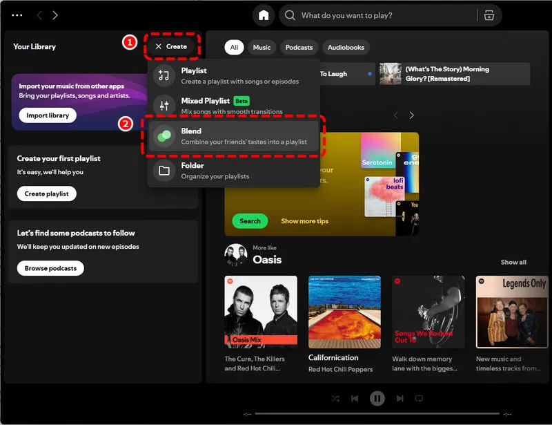Open the three-dot app menu
This screenshot has width=552, height=425.
point(17,15)
